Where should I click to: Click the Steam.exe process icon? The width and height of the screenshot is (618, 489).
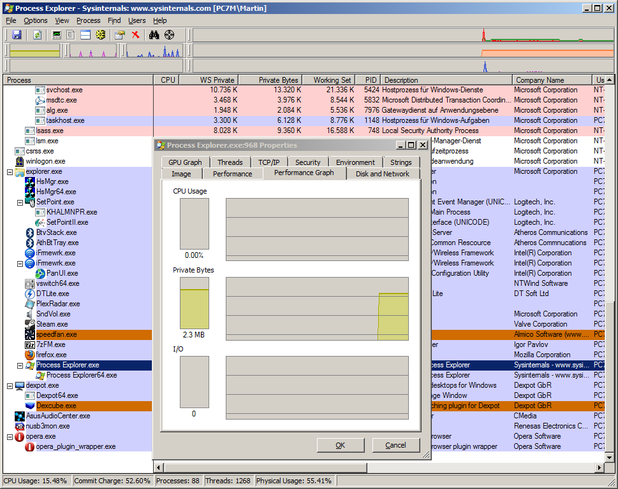(30, 324)
